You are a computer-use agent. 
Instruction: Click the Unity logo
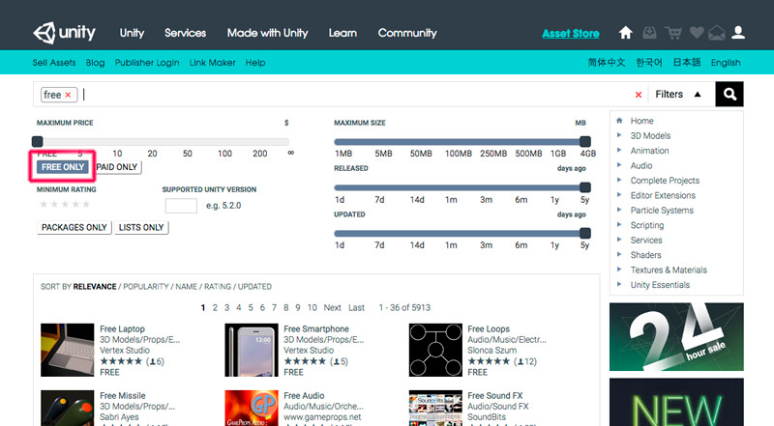pyautogui.click(x=64, y=33)
